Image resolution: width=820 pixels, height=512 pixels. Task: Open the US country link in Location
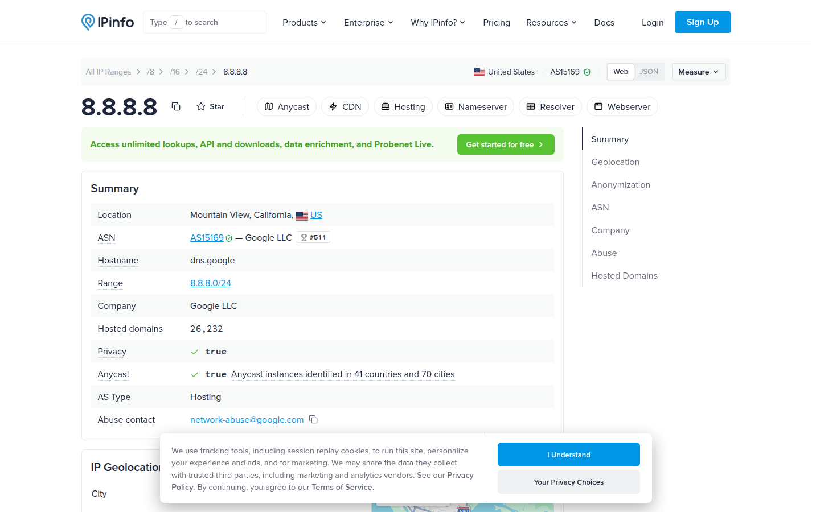316,215
